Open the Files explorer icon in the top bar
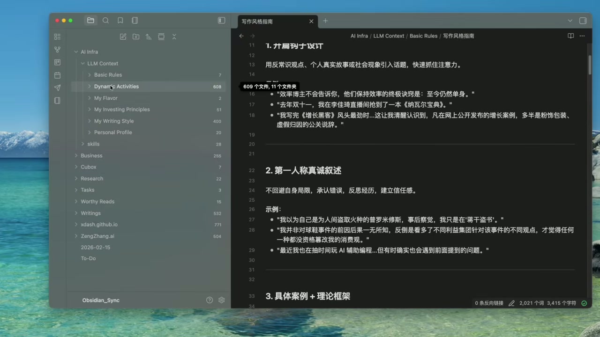Image resolution: width=600 pixels, height=337 pixels. [x=90, y=20]
